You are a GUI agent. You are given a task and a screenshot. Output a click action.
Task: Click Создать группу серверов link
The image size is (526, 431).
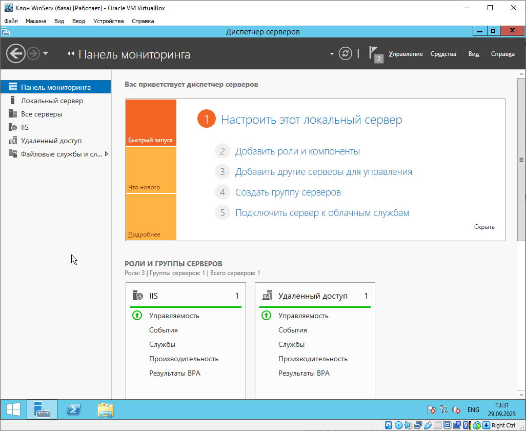(288, 192)
